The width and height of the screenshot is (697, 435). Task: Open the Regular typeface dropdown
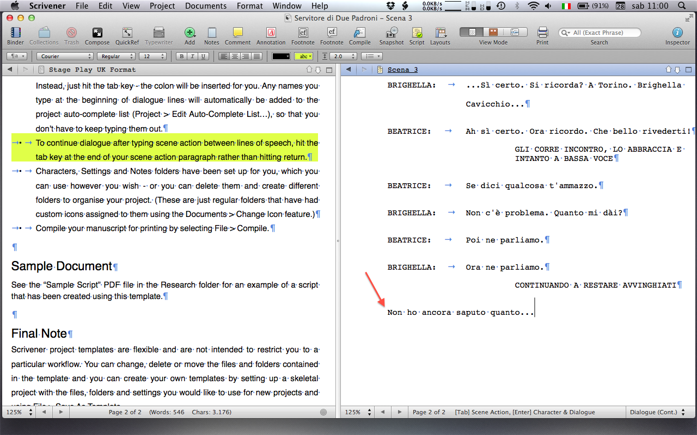coord(116,56)
